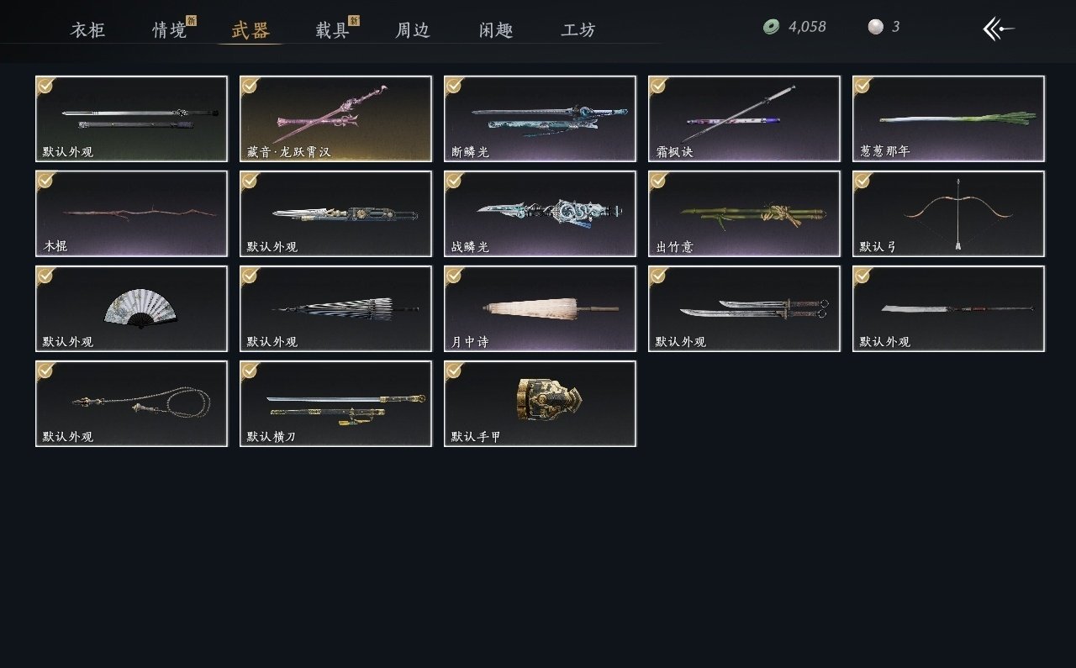Choose the 霜枫诀 sword appearance
The image size is (1076, 668).
coord(744,118)
